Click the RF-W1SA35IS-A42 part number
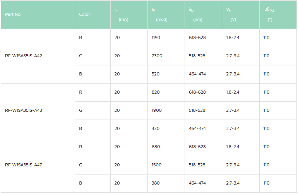The height and width of the screenshot is (195, 298). 24,56
